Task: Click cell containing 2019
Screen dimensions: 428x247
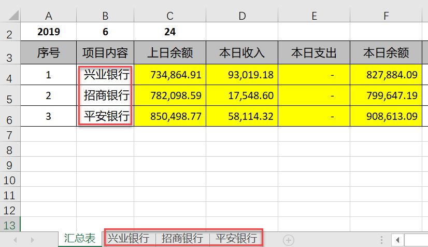Action: pyautogui.click(x=49, y=32)
